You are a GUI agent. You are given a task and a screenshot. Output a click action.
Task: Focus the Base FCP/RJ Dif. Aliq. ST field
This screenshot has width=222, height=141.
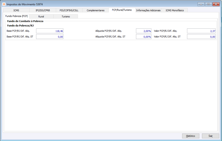pos(50,37)
